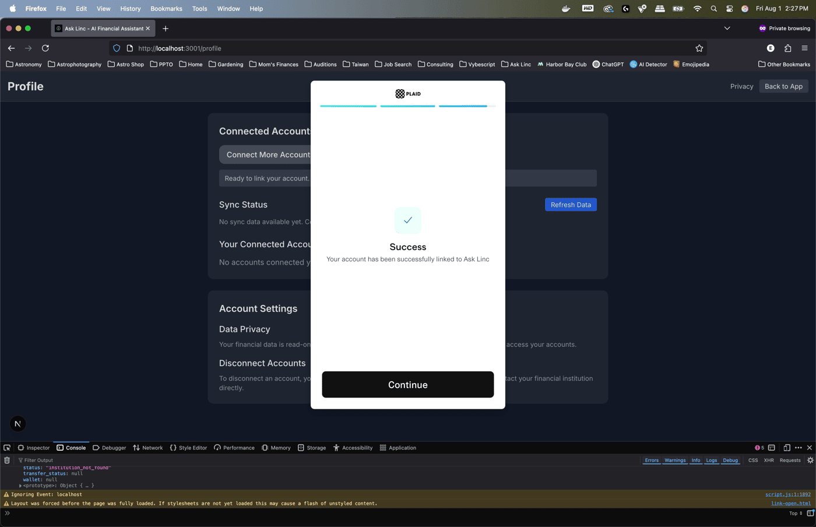Toggle the XHR console filter

[769, 461]
